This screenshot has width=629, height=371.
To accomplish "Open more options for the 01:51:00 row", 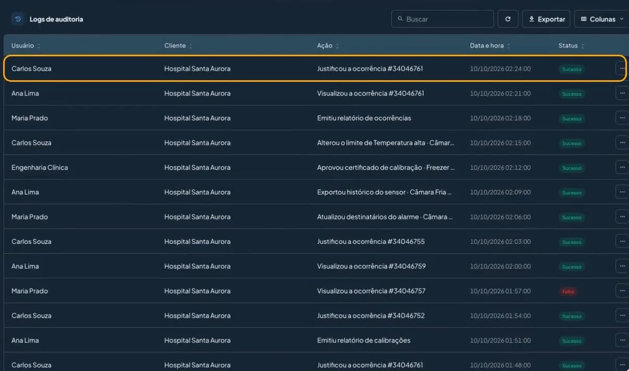I will pyautogui.click(x=622, y=340).
